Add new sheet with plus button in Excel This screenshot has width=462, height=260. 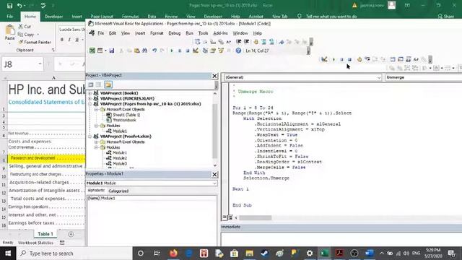(71, 234)
